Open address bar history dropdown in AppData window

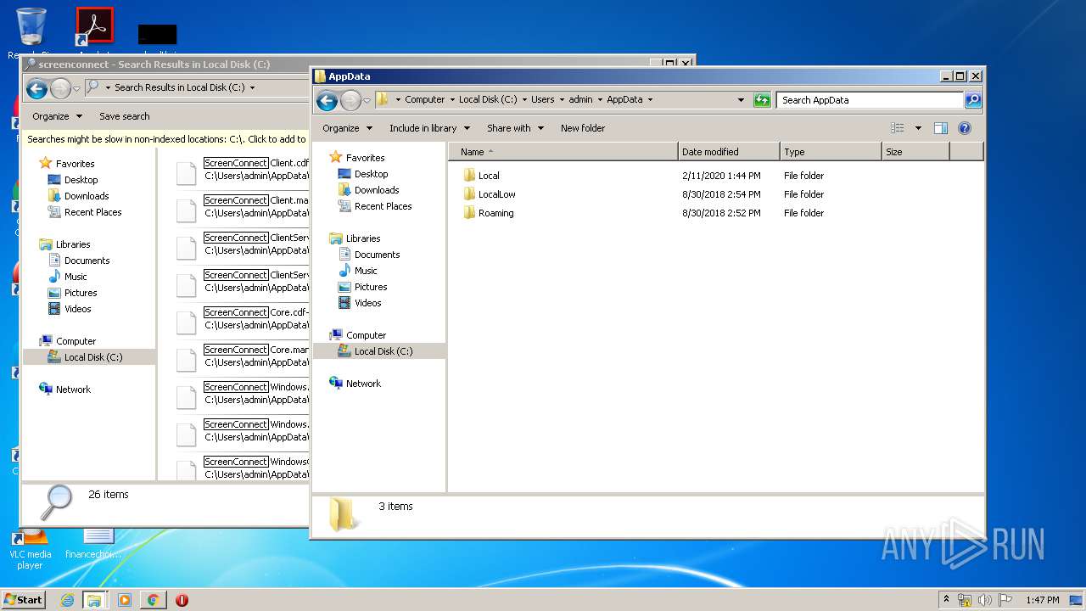coord(741,100)
